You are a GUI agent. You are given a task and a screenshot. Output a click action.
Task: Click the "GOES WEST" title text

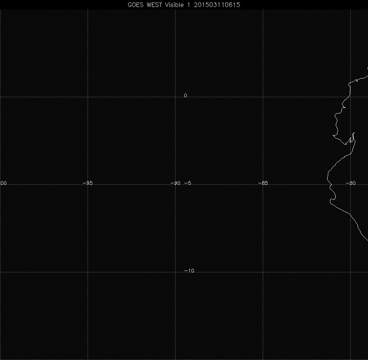(145, 5)
